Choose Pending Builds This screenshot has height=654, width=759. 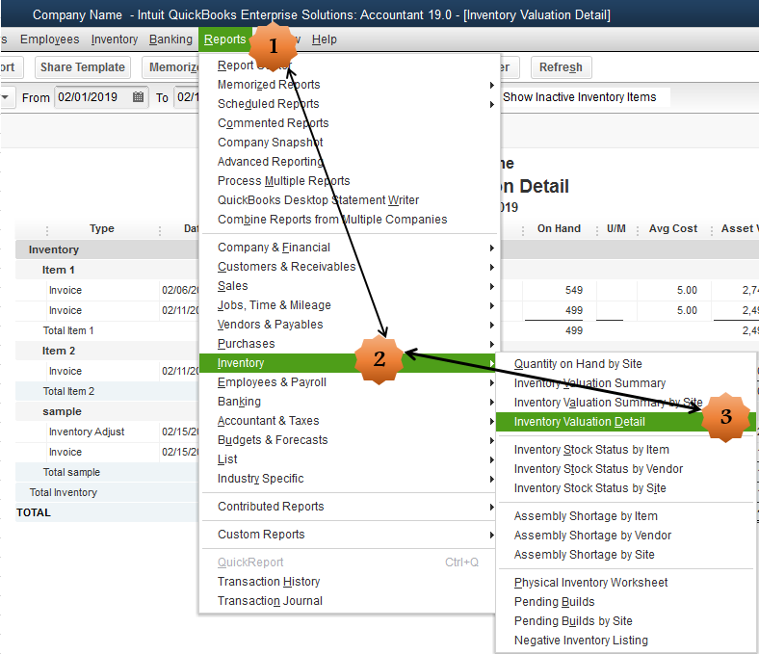tap(626, 602)
